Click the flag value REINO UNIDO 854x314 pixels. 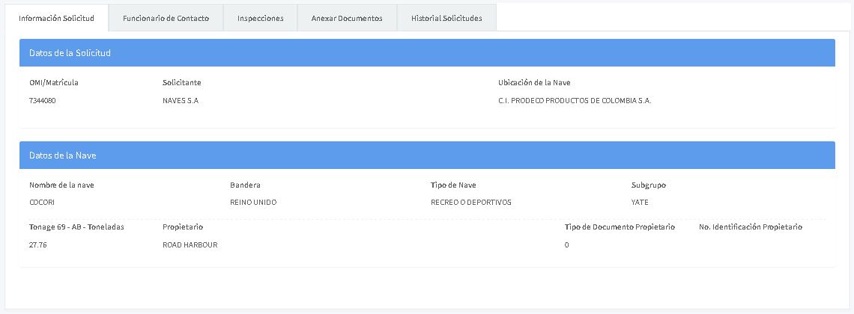(254, 202)
